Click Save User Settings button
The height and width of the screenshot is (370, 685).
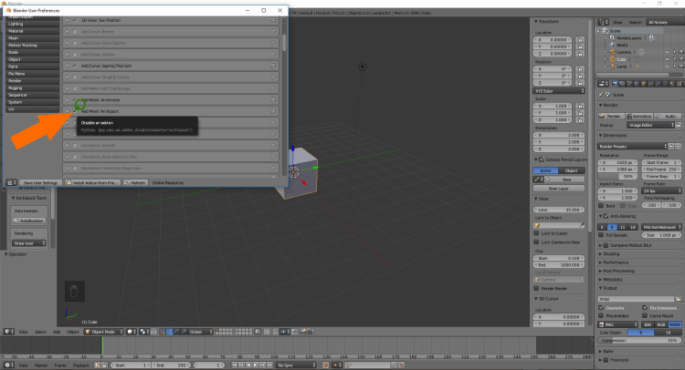[39, 182]
